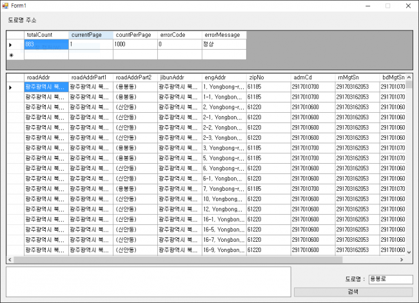The height and width of the screenshot is (303, 419).
Task: Sort by the totalCount column header
Action: click(46, 35)
